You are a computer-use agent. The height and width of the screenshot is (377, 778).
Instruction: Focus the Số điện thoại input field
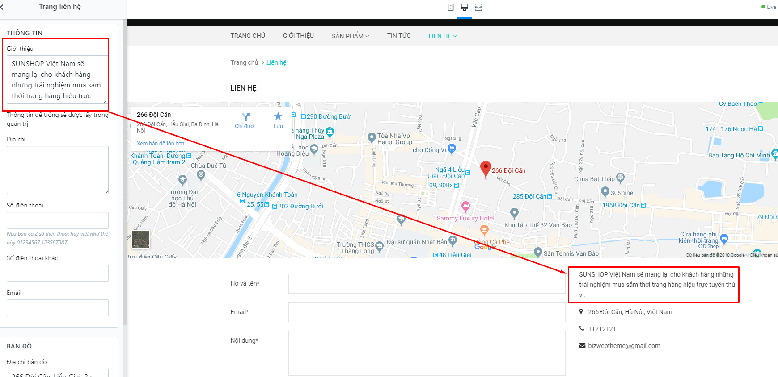[58, 220]
